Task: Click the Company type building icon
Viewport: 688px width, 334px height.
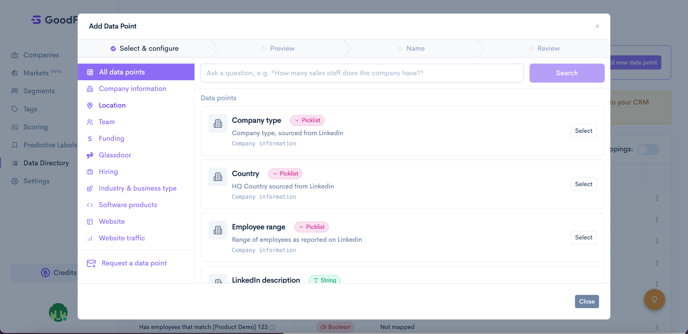Action: (218, 124)
